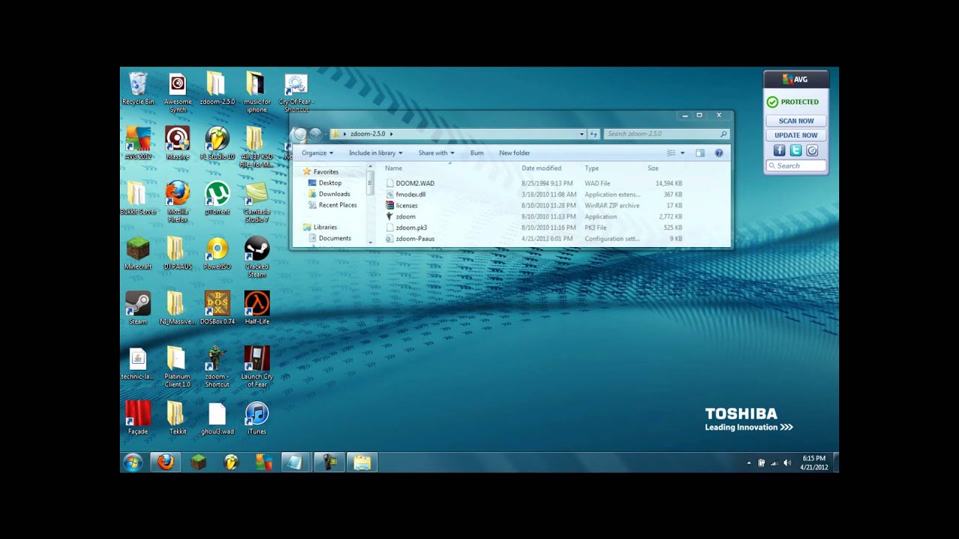Click Burn in Explorer toolbar
Screen dimensions: 959x539
[477, 153]
